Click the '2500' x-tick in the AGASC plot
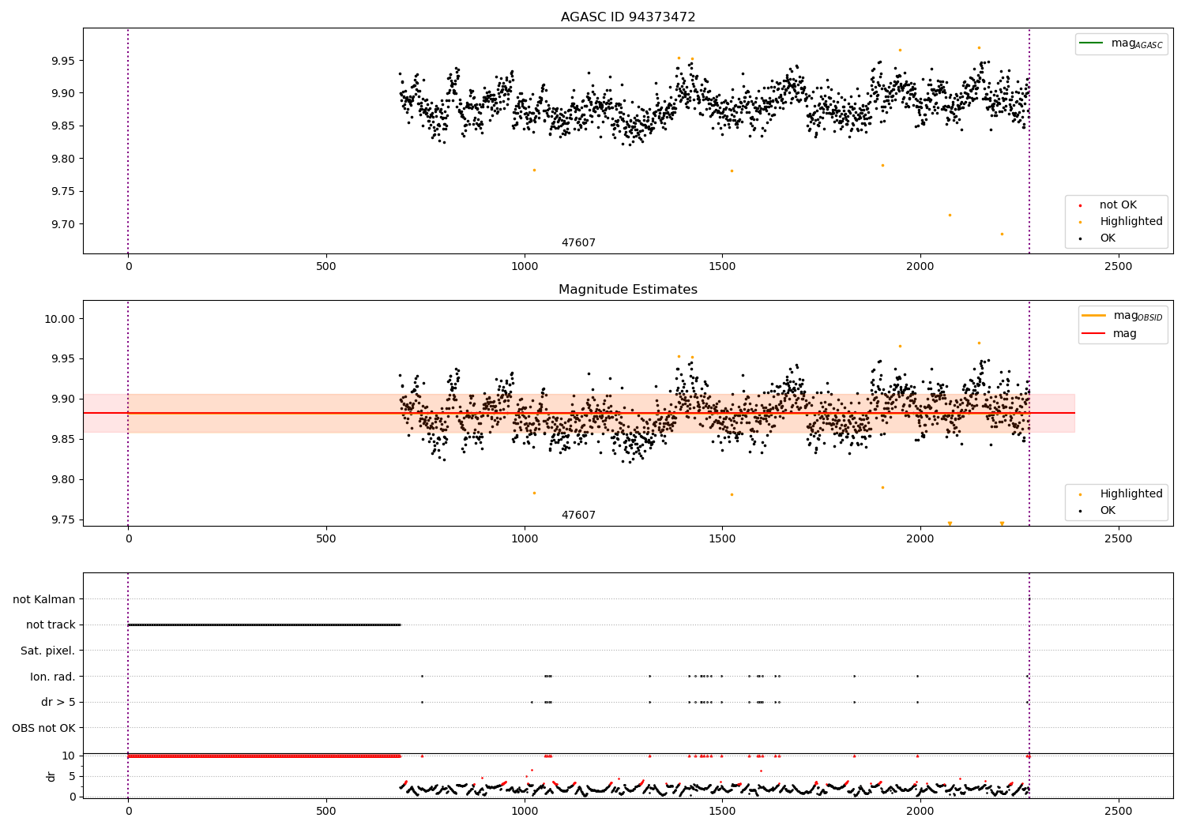 (x=1118, y=267)
